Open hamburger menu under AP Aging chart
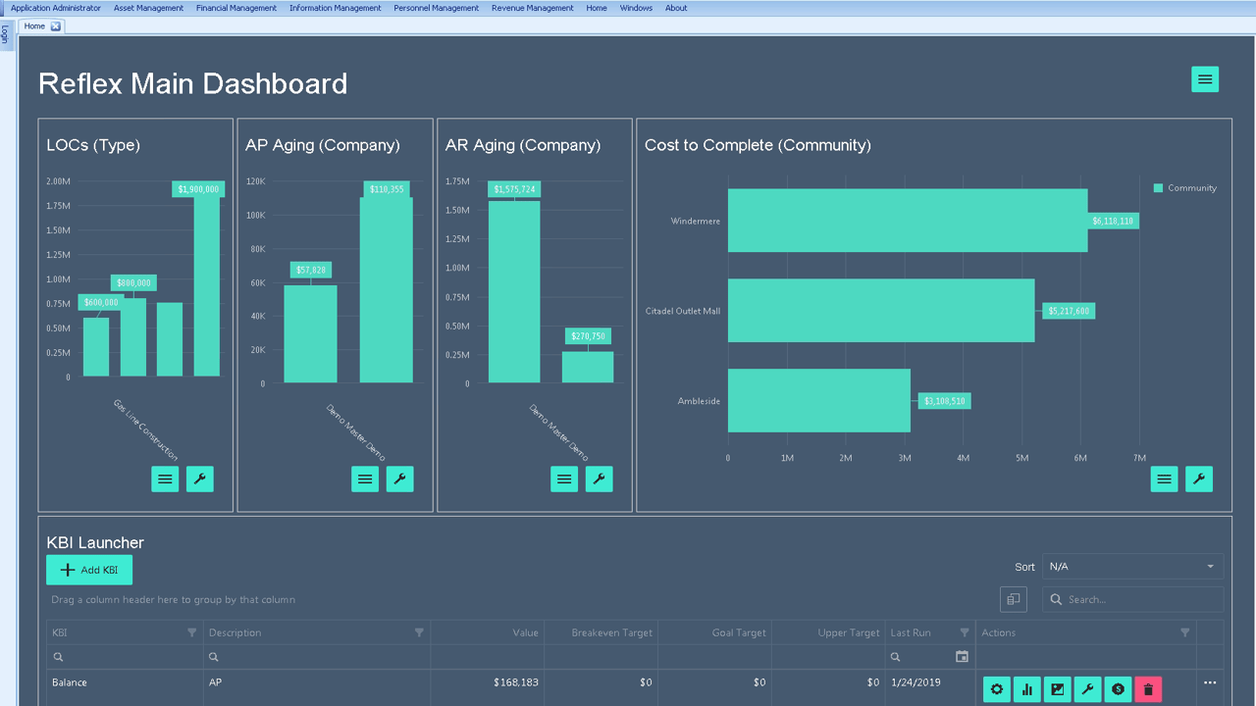The width and height of the screenshot is (1256, 706). tap(364, 479)
